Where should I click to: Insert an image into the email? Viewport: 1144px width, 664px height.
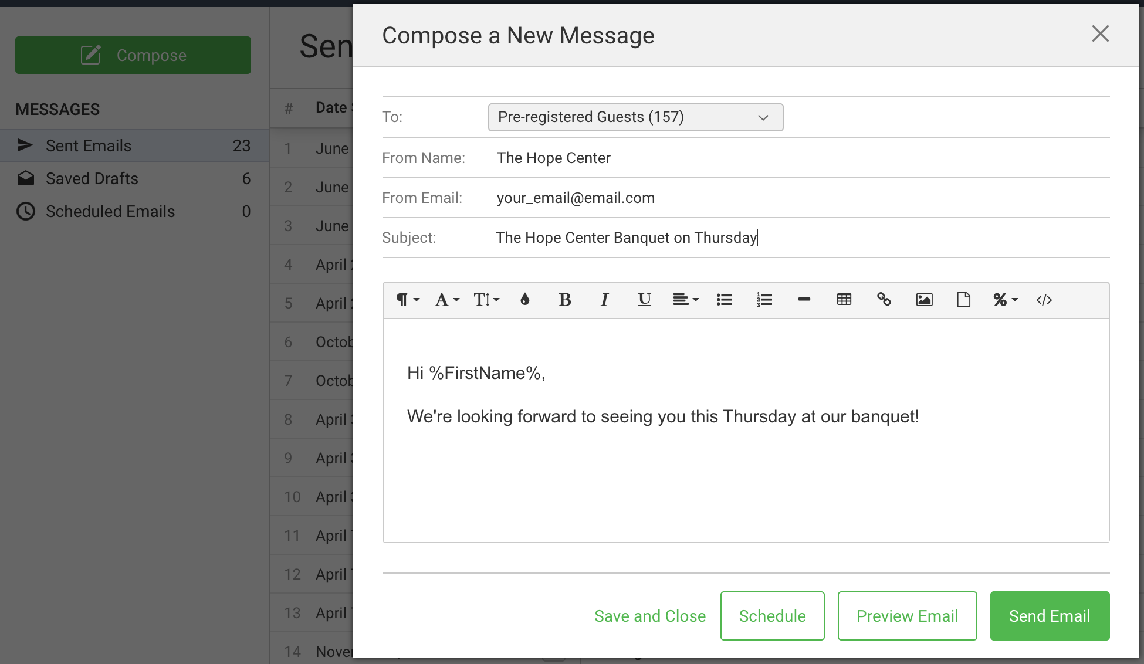924,300
